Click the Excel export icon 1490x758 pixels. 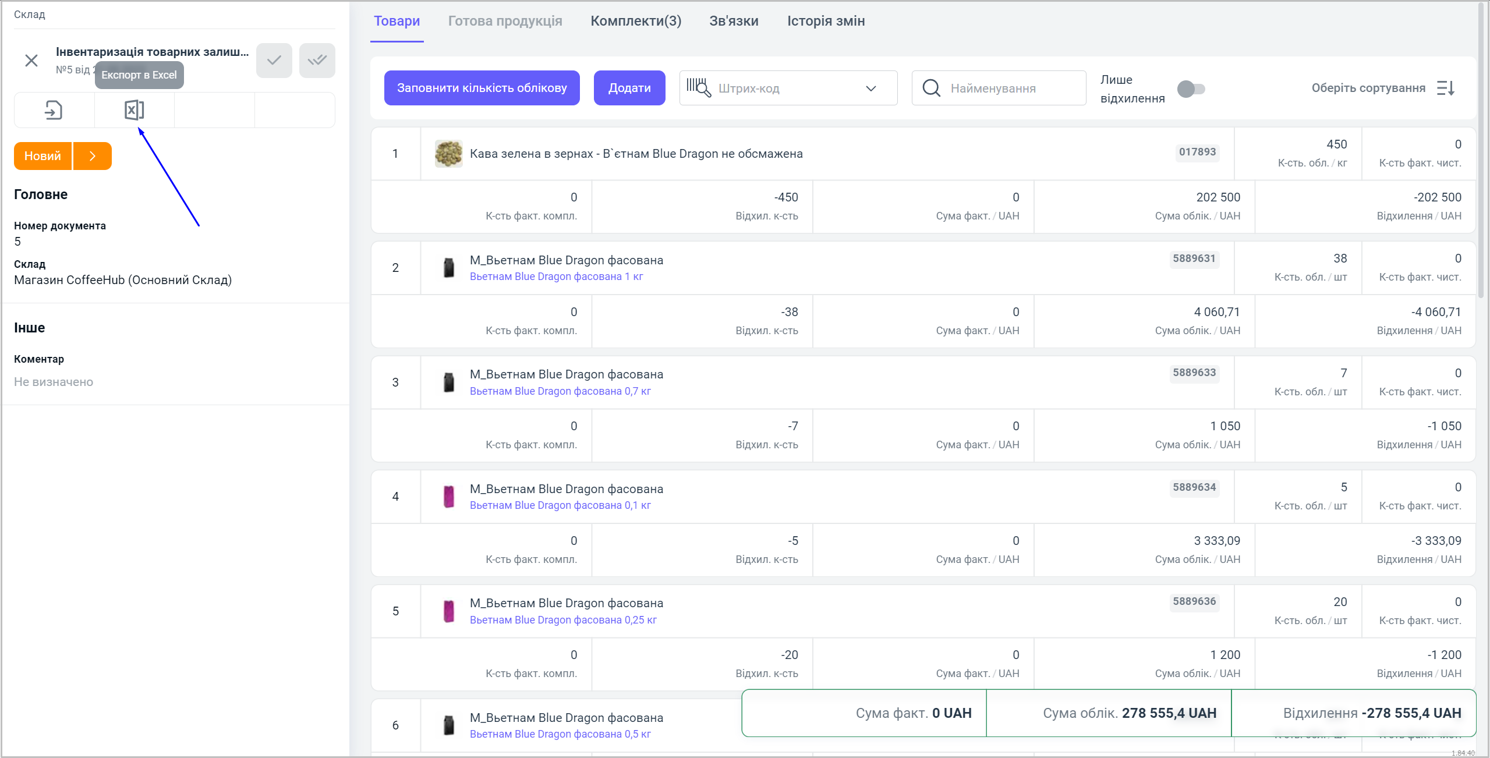tap(134, 110)
